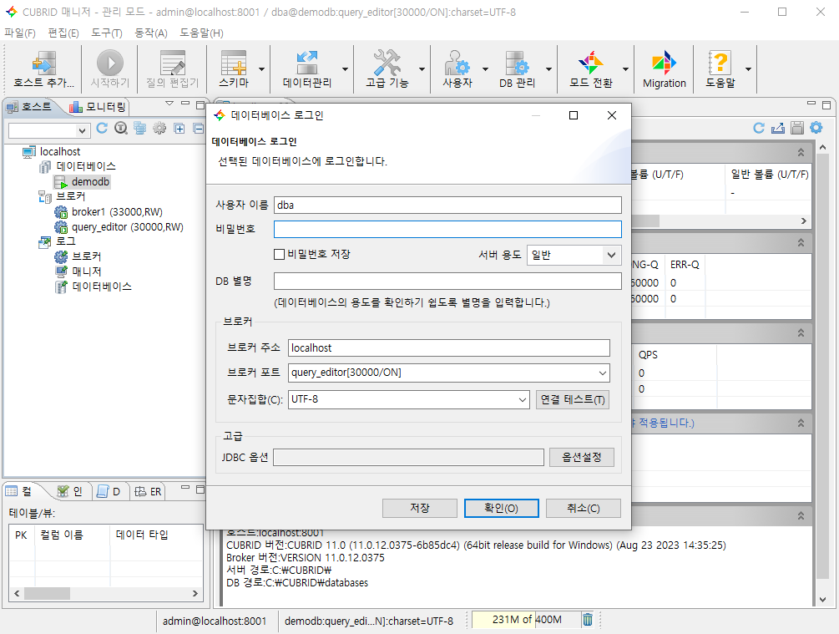
Task: Open the 문자집합 UTF-8 dropdown
Action: [409, 399]
